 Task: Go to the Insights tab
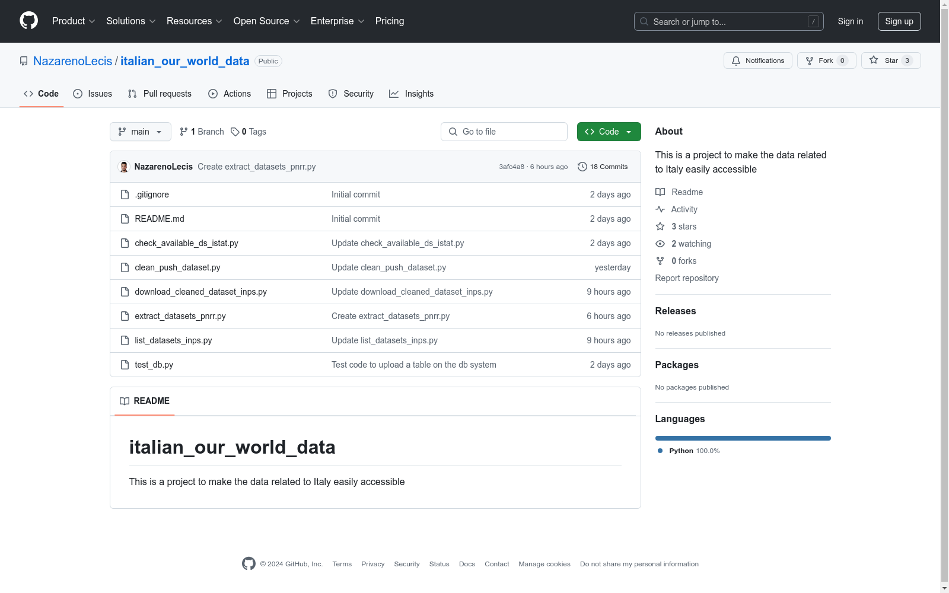tap(411, 94)
